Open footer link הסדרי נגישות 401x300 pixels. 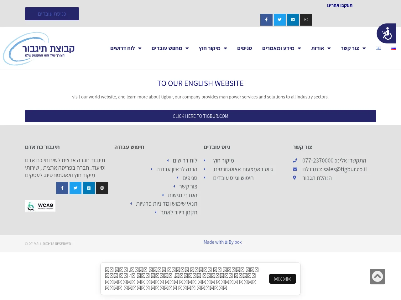tap(183, 195)
